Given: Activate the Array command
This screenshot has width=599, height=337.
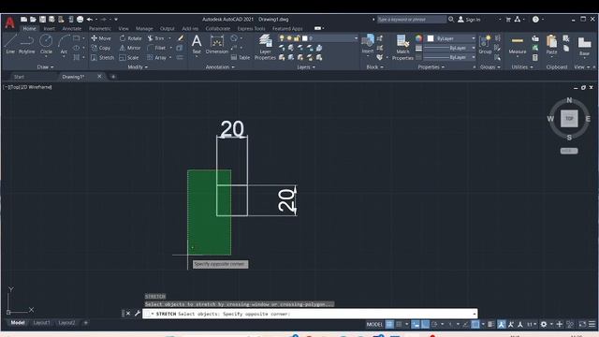Looking at the screenshot, I should click(x=157, y=57).
